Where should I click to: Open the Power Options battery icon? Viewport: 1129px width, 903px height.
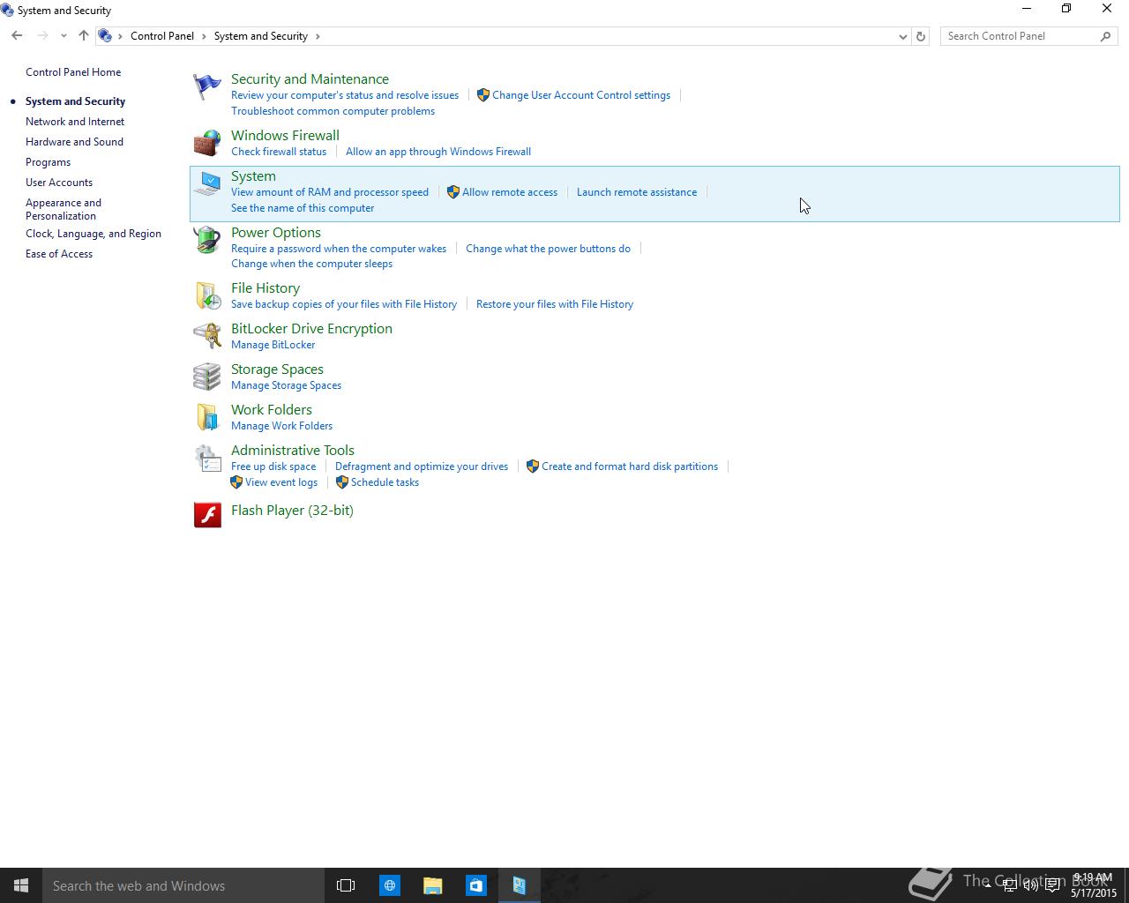coord(207,240)
